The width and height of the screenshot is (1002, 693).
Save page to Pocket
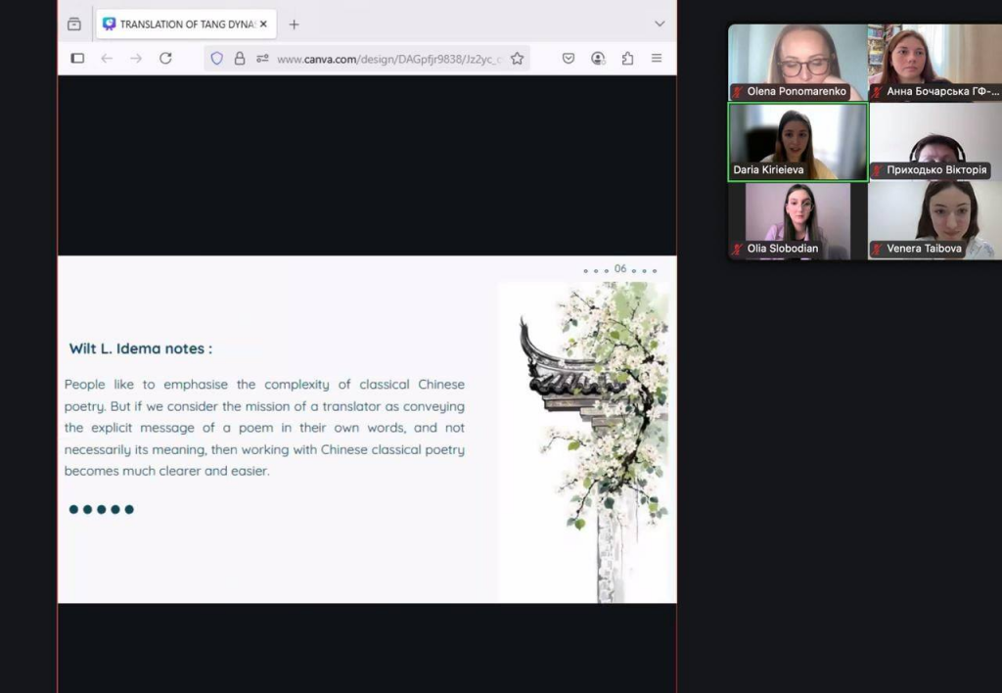click(x=569, y=59)
